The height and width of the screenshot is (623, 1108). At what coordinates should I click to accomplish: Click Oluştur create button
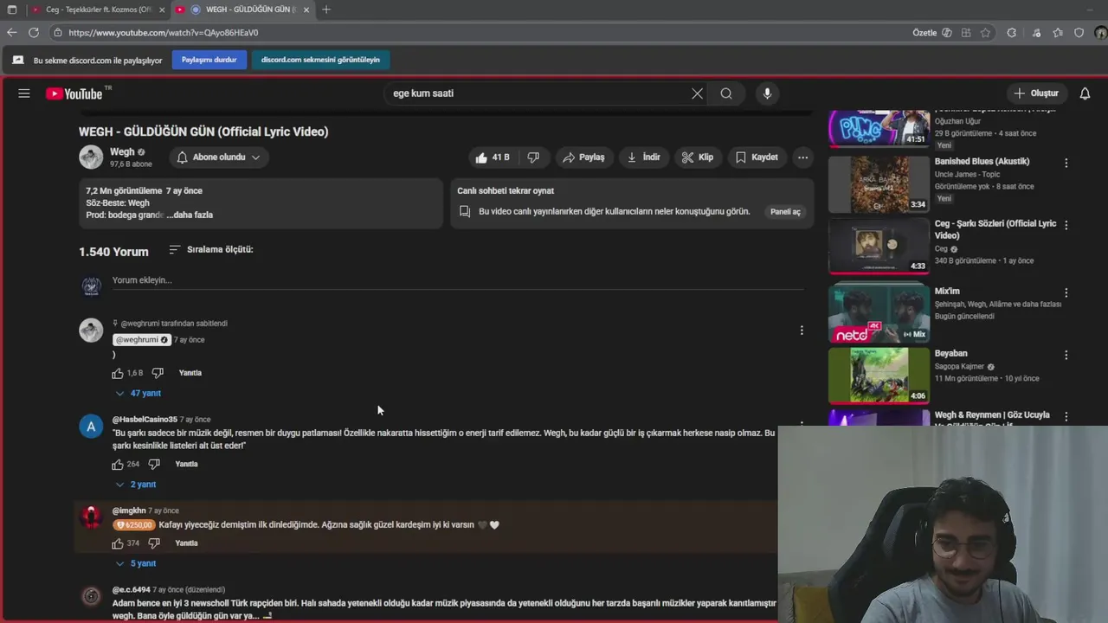coord(1036,93)
